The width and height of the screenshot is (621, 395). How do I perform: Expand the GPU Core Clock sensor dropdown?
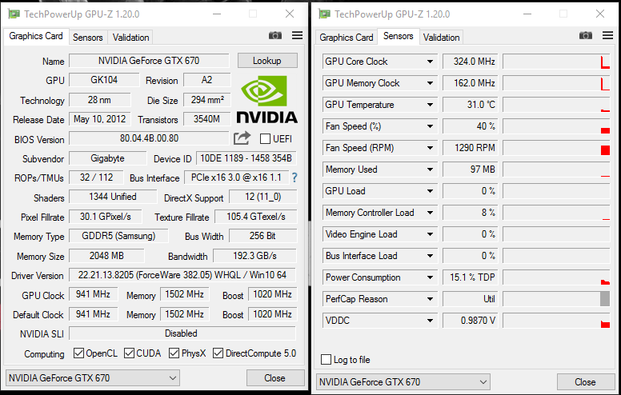[430, 62]
